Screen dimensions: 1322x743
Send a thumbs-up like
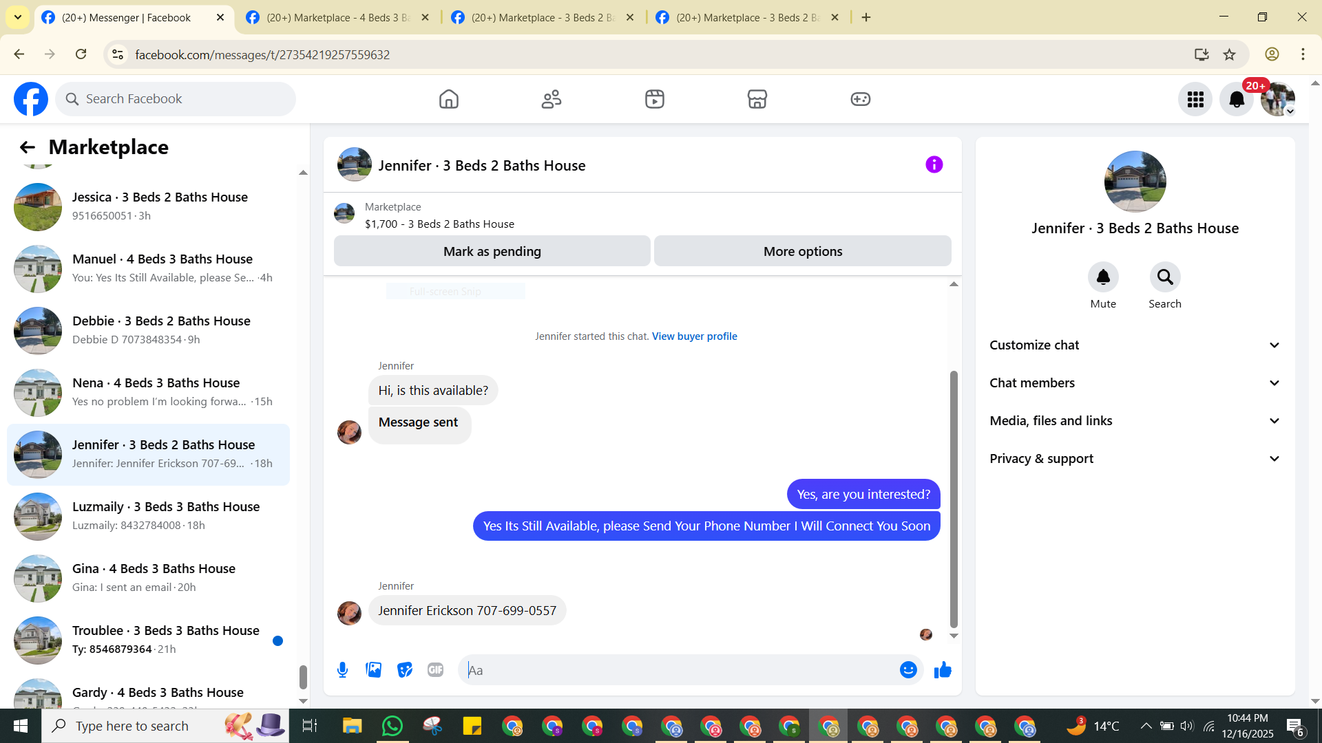point(943,670)
